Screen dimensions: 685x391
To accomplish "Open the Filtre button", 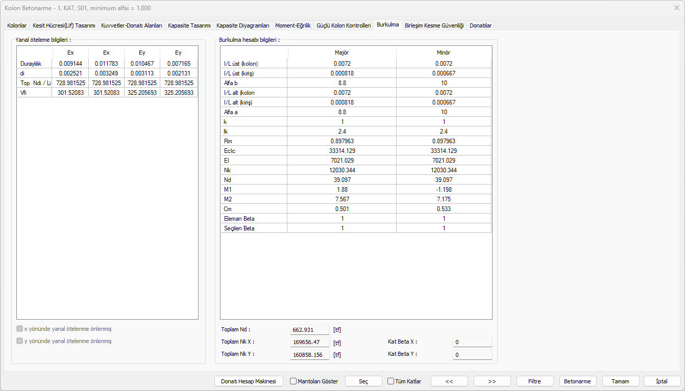I will 535,381.
